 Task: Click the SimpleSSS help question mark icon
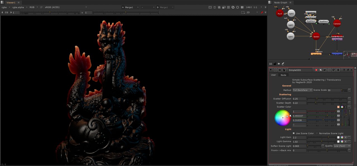344,70
